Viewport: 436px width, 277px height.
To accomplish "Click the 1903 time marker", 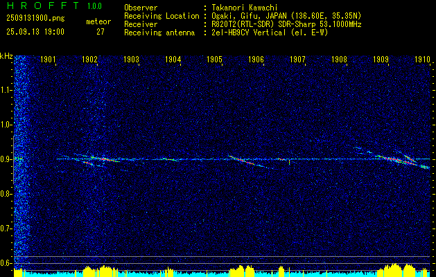I will [132, 59].
